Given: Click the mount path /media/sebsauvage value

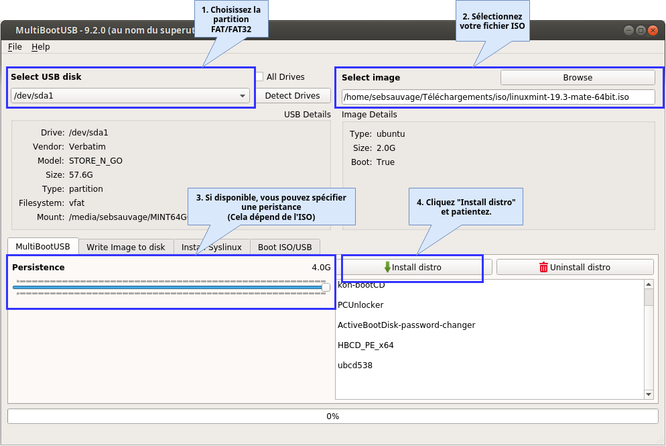Looking at the screenshot, I should [128, 217].
